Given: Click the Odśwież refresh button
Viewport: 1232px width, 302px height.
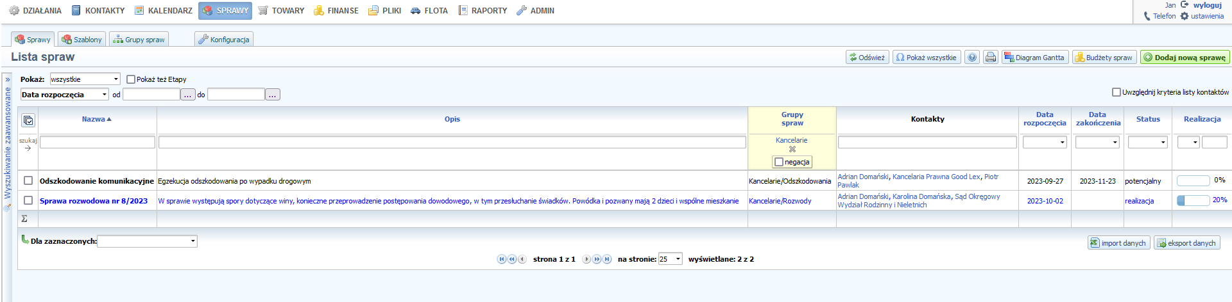Looking at the screenshot, I should pos(867,58).
